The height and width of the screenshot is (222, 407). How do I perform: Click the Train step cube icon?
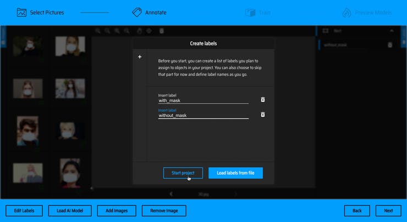(x=250, y=12)
